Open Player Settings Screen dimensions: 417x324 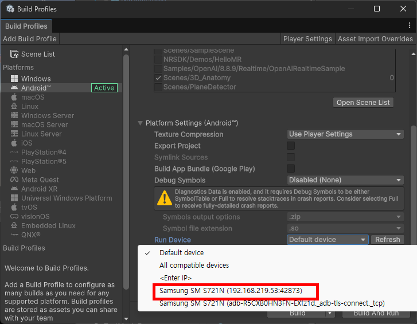(x=307, y=39)
